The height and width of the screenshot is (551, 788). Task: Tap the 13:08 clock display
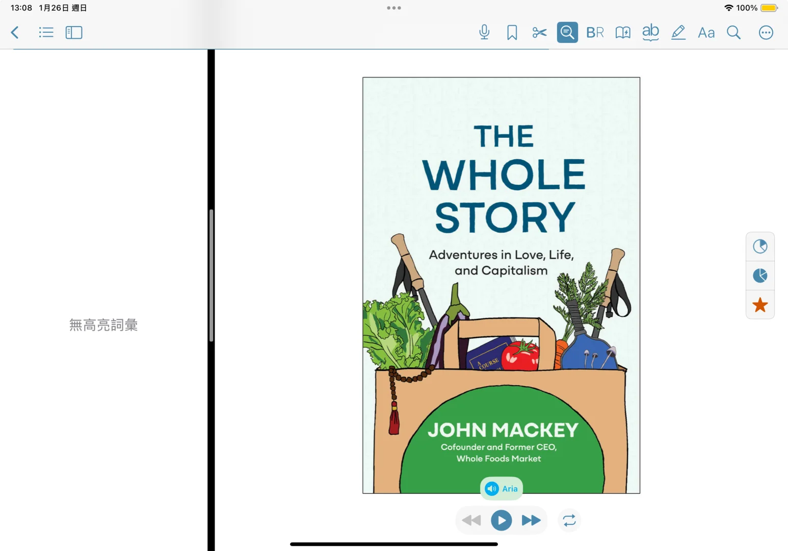click(x=21, y=8)
